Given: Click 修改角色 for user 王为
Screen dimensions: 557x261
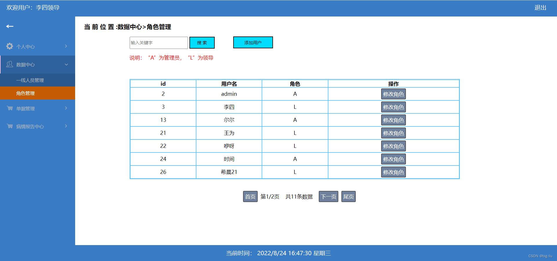Looking at the screenshot, I should 393,133.
